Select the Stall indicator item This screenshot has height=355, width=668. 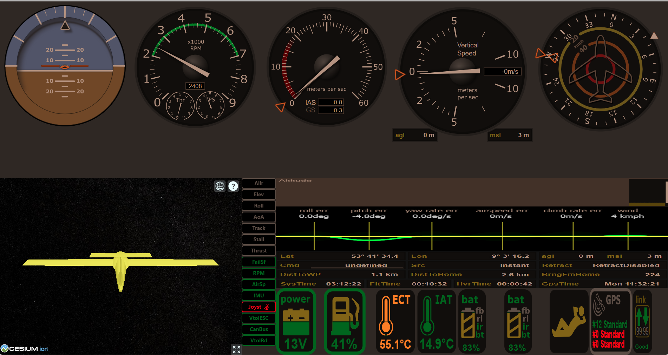(x=258, y=239)
